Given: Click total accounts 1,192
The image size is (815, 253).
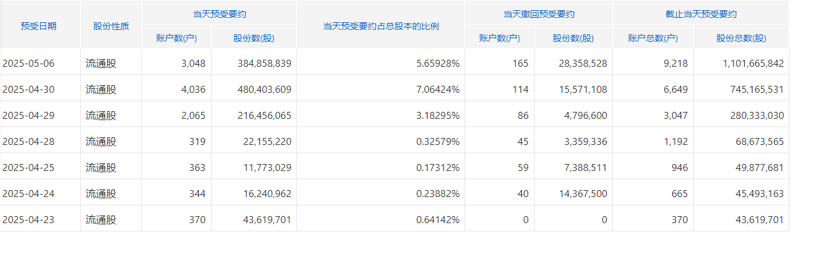Looking at the screenshot, I should 676,141.
